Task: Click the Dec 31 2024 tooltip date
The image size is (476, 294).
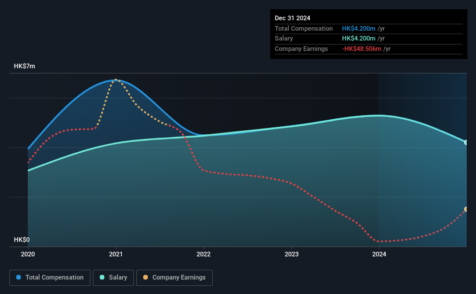Action: click(x=292, y=18)
